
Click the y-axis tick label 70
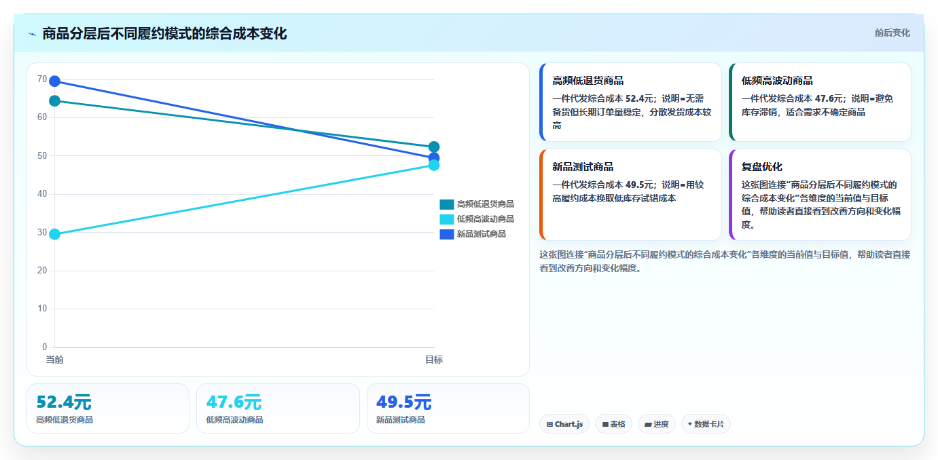42,79
